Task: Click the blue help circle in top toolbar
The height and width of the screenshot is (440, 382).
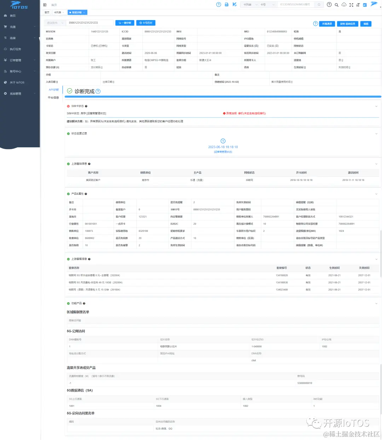Action: pos(219,5)
